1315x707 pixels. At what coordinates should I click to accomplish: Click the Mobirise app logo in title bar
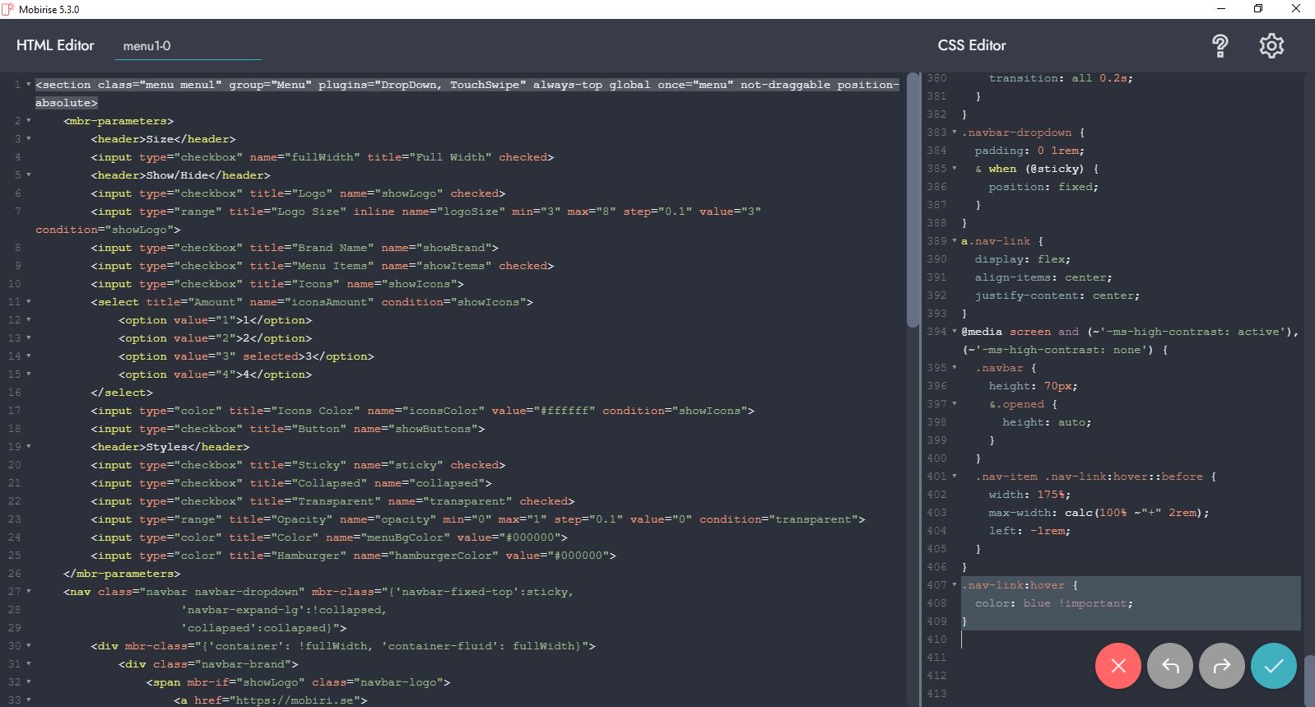pos(8,9)
